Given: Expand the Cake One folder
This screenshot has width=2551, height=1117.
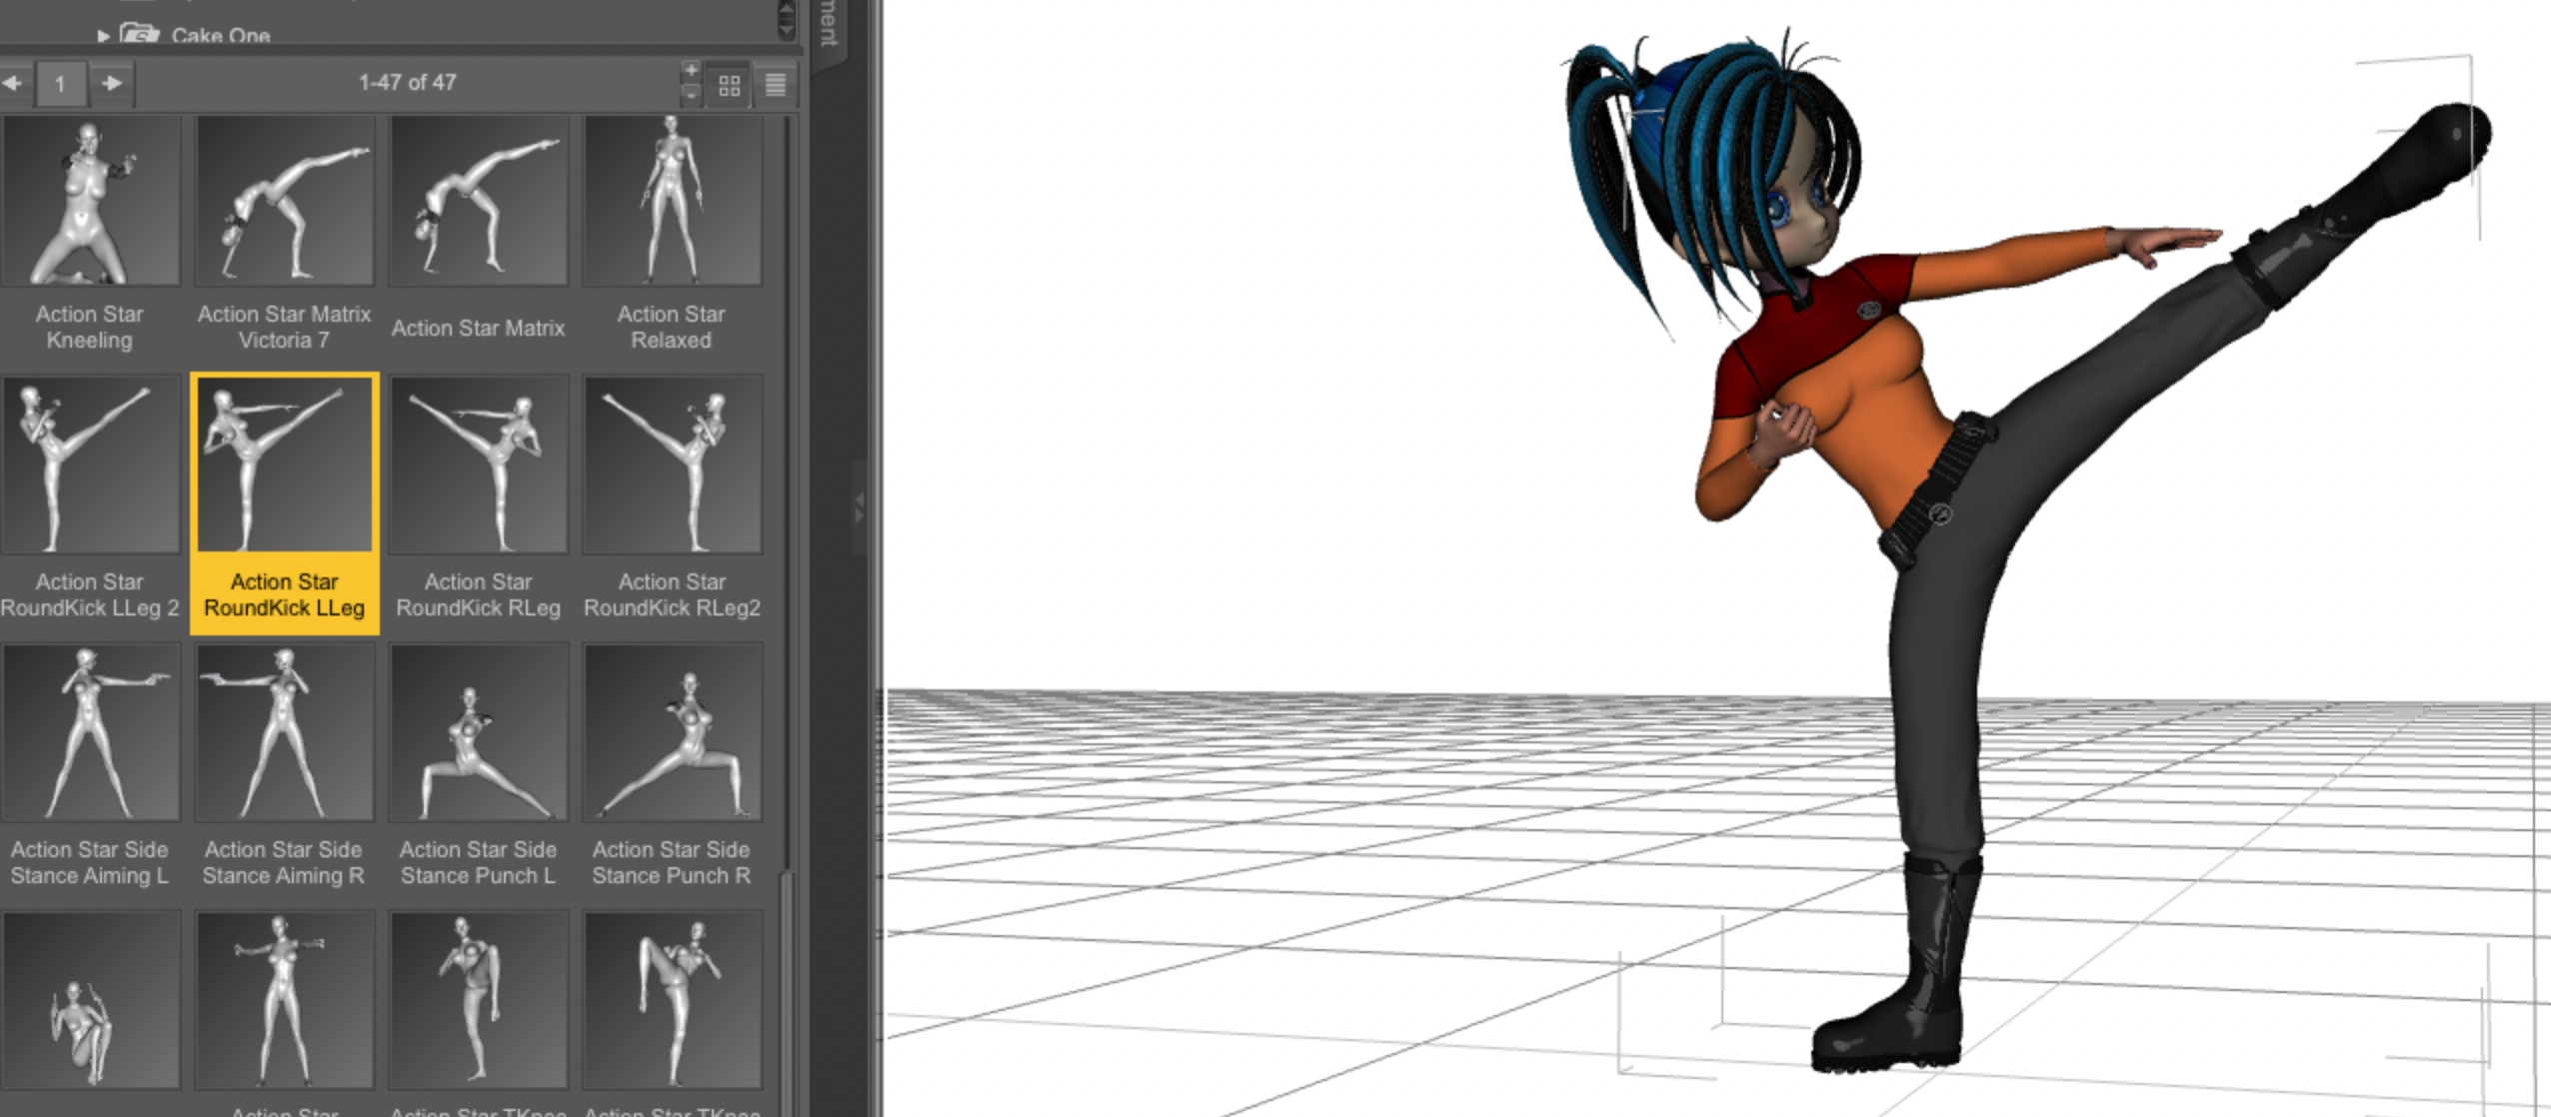Looking at the screenshot, I should 103,36.
